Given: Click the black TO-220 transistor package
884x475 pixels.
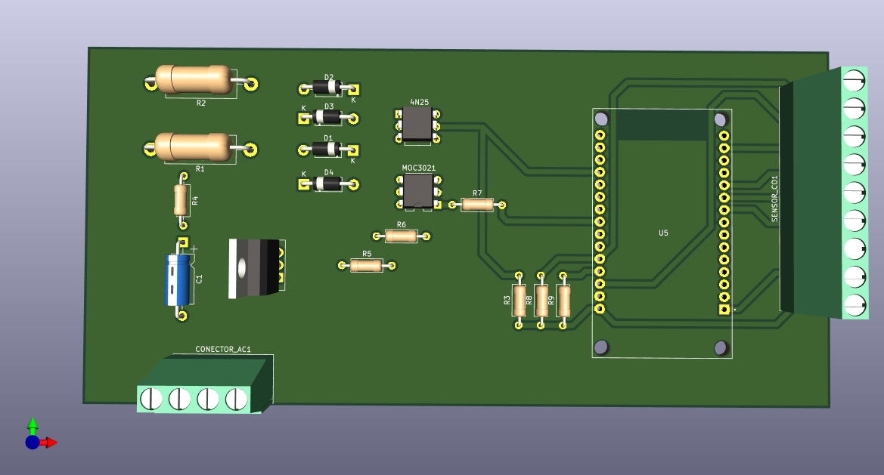Looking at the screenshot, I should pyautogui.click(x=253, y=267).
